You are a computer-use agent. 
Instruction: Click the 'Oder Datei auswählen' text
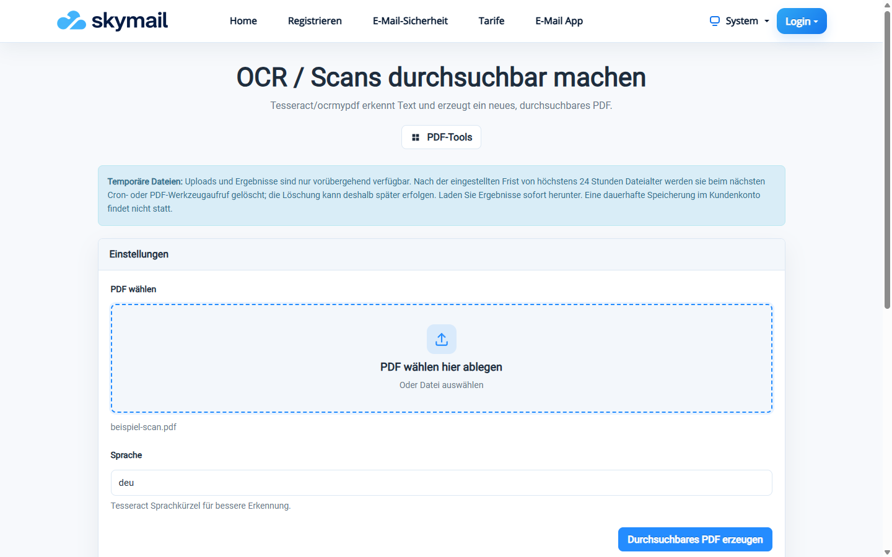[442, 385]
